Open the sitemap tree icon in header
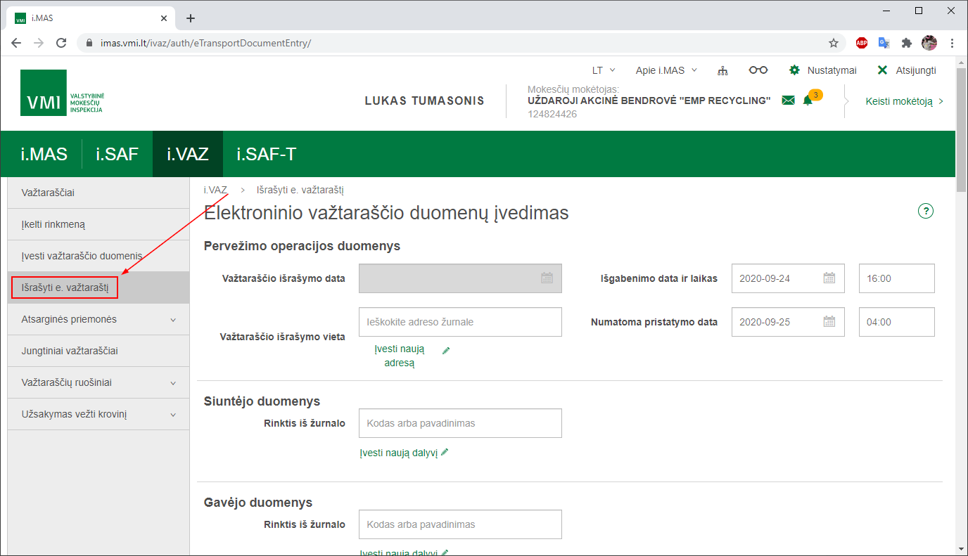This screenshot has width=968, height=556. tap(722, 70)
